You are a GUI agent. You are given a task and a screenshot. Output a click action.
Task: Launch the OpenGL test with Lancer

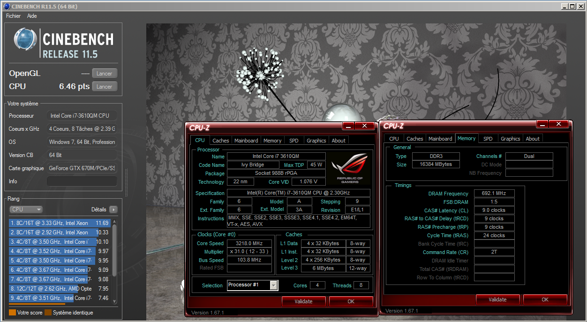coord(104,74)
